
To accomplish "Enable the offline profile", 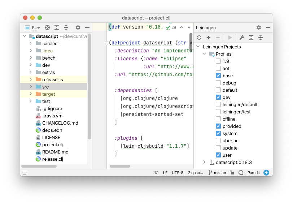I will coord(218,119).
